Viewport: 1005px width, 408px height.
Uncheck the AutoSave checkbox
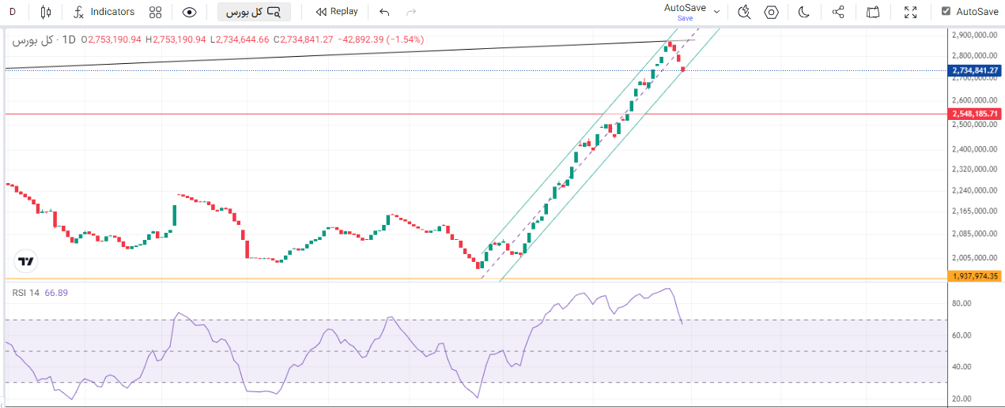[x=946, y=12]
